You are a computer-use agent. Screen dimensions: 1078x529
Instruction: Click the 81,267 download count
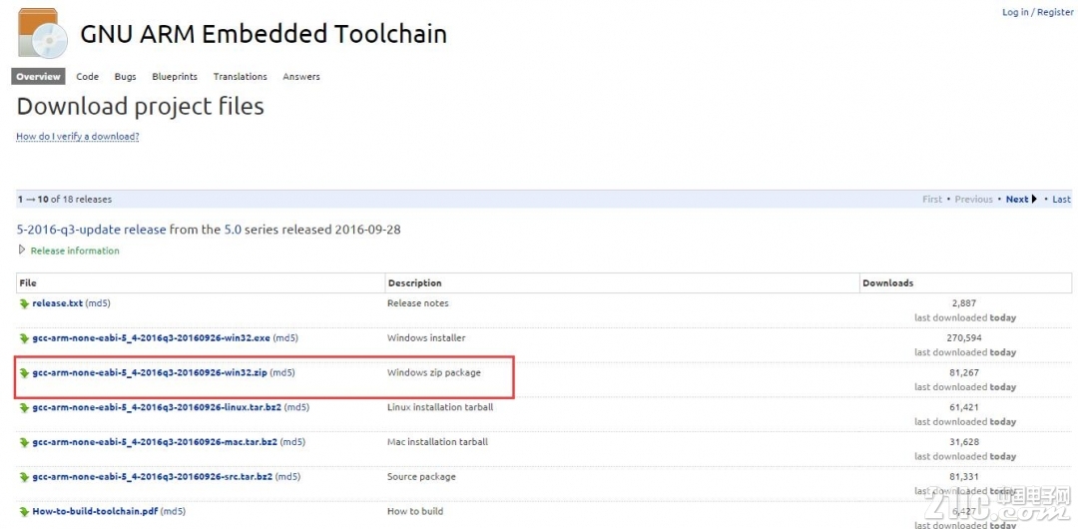(964, 373)
